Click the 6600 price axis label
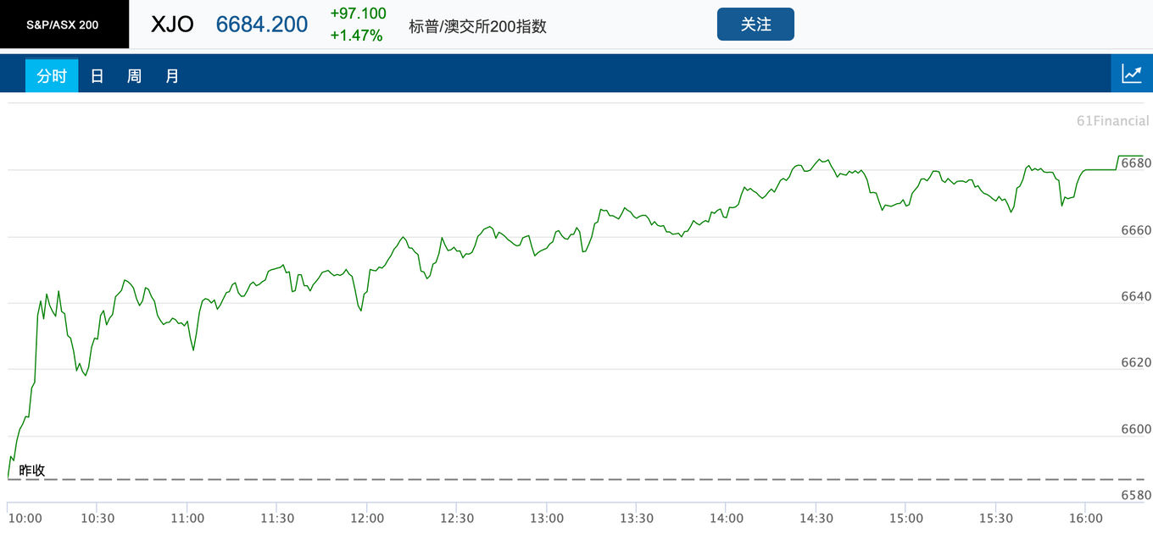The height and width of the screenshot is (534, 1153). (x=1136, y=429)
